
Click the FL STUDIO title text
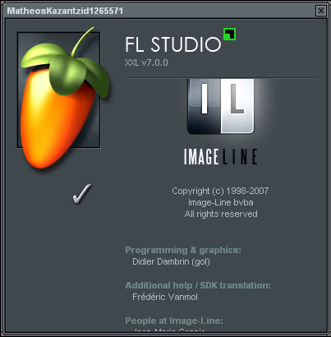pyautogui.click(x=173, y=44)
